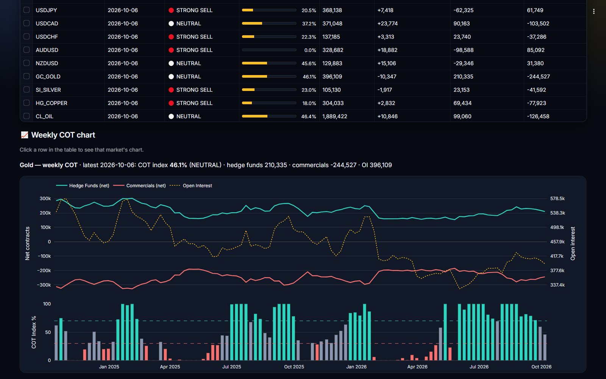Viewport: 606px width, 379px height.
Task: Toggle Commercials (net) legend series
Action: (139, 186)
